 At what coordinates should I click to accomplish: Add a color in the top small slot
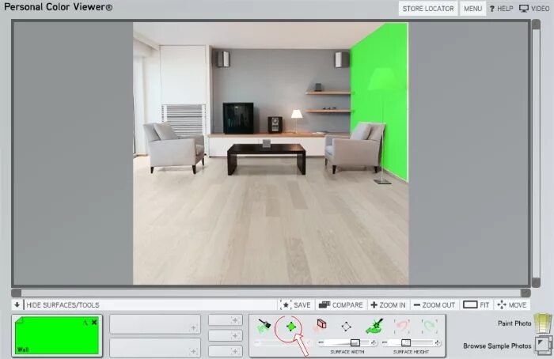click(x=226, y=319)
